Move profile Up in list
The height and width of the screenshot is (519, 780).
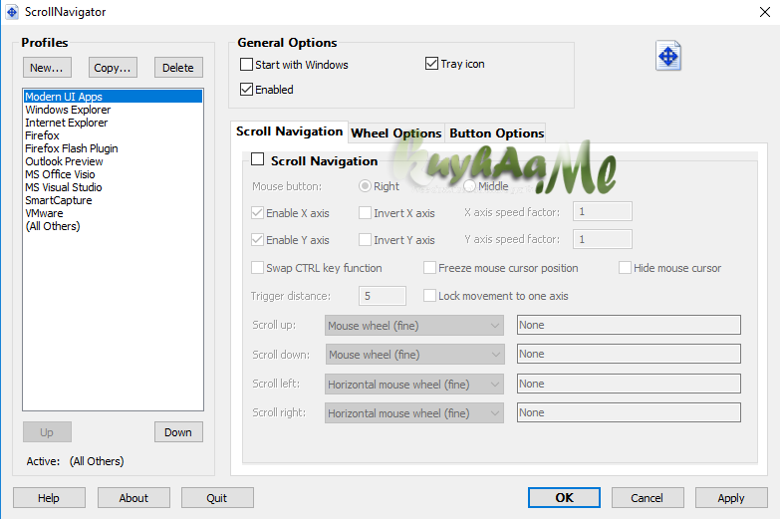click(47, 432)
